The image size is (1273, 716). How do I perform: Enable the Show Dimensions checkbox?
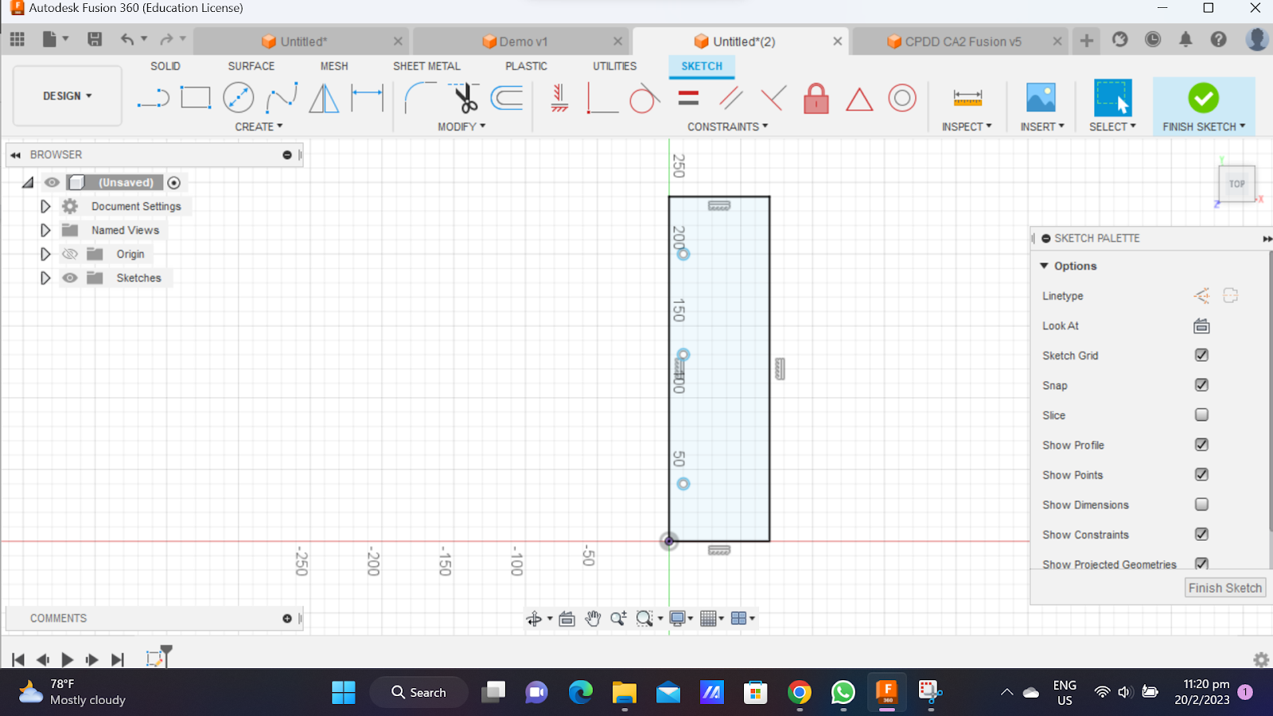pyautogui.click(x=1201, y=504)
